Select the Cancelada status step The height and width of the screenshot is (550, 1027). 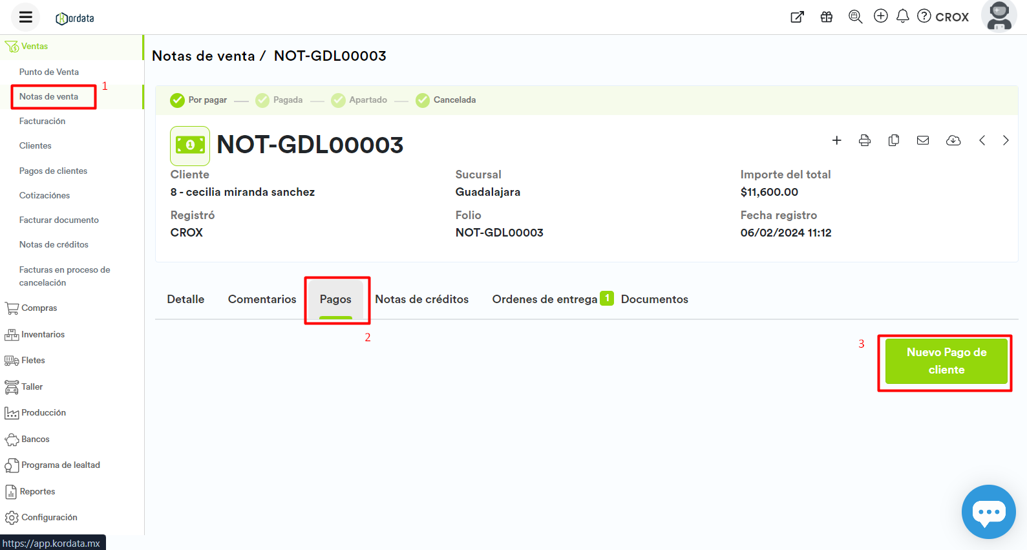point(446,100)
